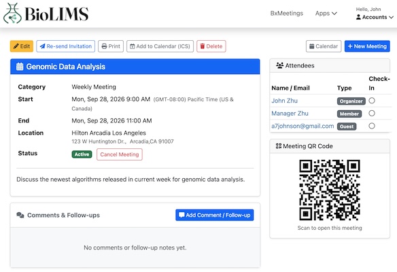This screenshot has height=272, width=397.
Task: Click the pencil icon on Edit
Action: pyautogui.click(x=16, y=46)
